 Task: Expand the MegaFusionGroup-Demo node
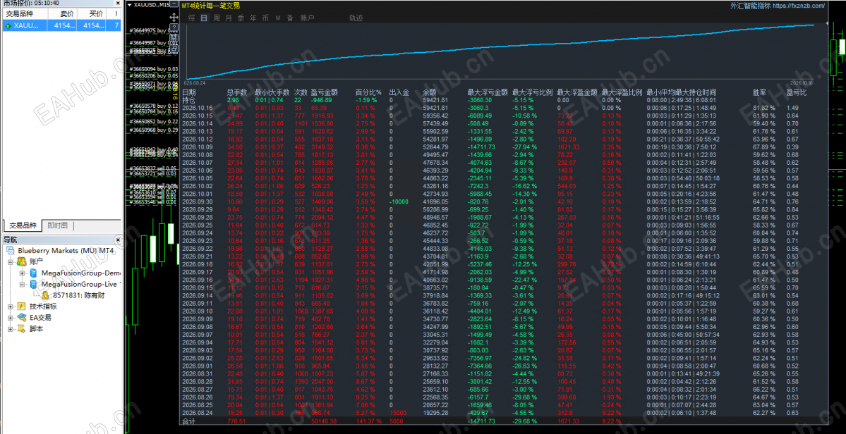pyautogui.click(x=22, y=273)
